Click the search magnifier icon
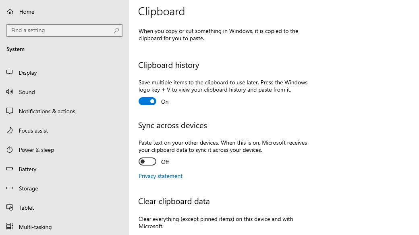This screenshot has width=419, height=235. (116, 30)
